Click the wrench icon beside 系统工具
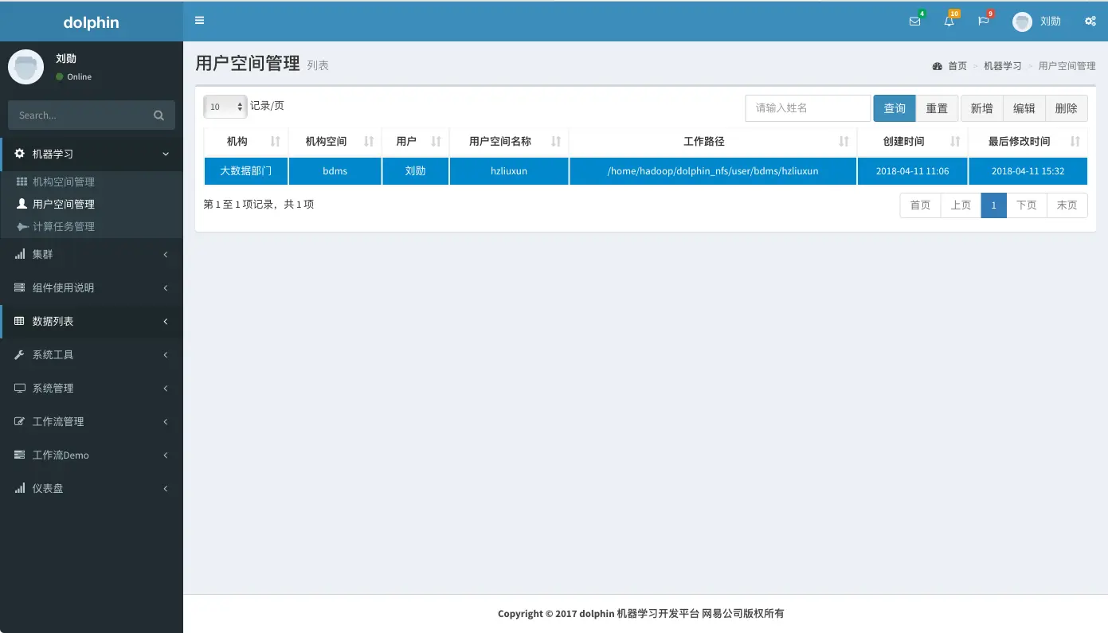1108x633 pixels. [20, 354]
